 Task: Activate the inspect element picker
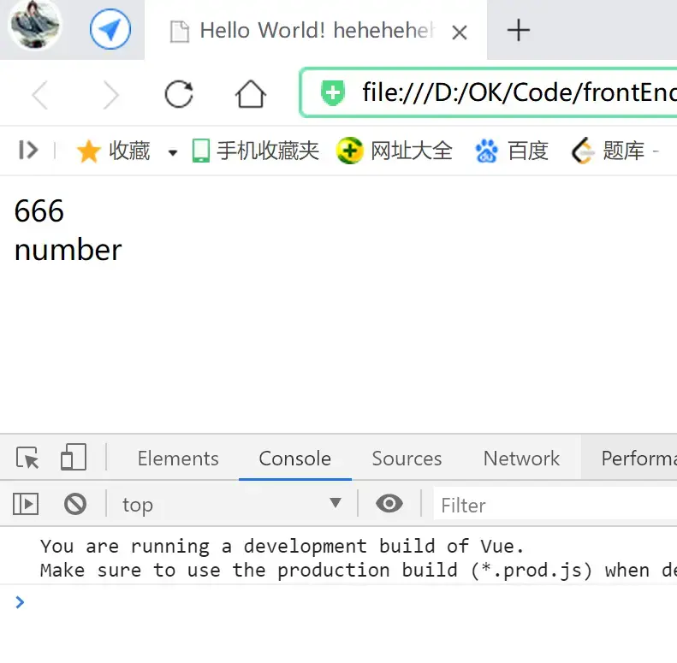pos(27,458)
